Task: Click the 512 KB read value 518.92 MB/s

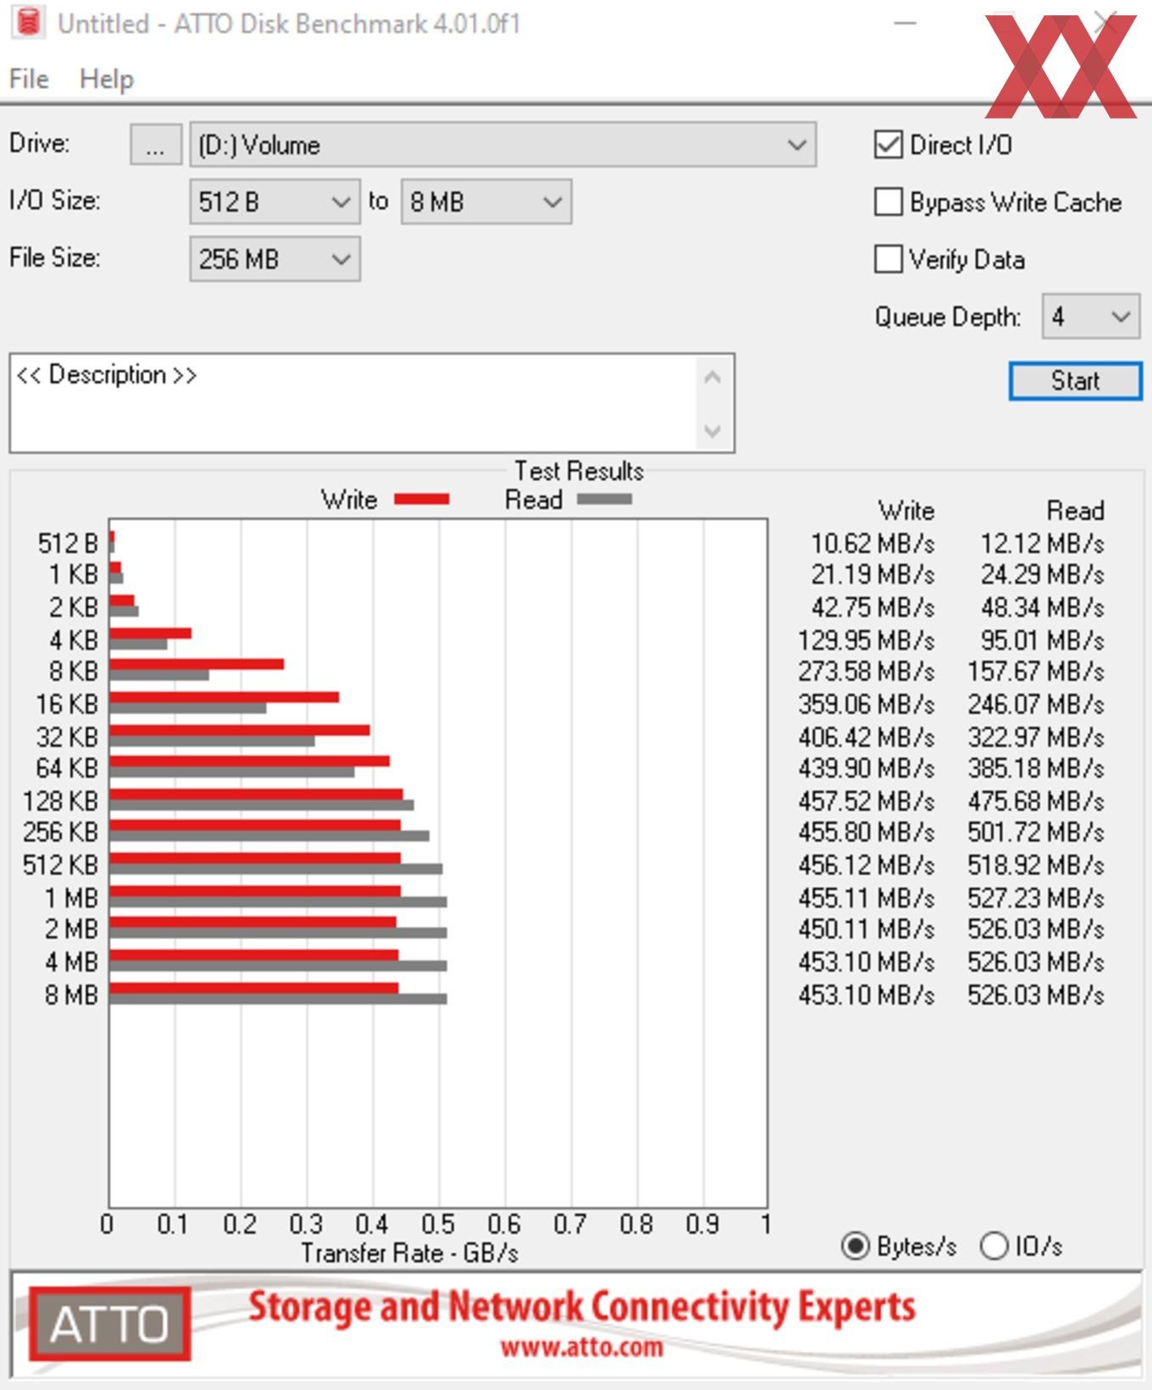Action: pos(1036,865)
